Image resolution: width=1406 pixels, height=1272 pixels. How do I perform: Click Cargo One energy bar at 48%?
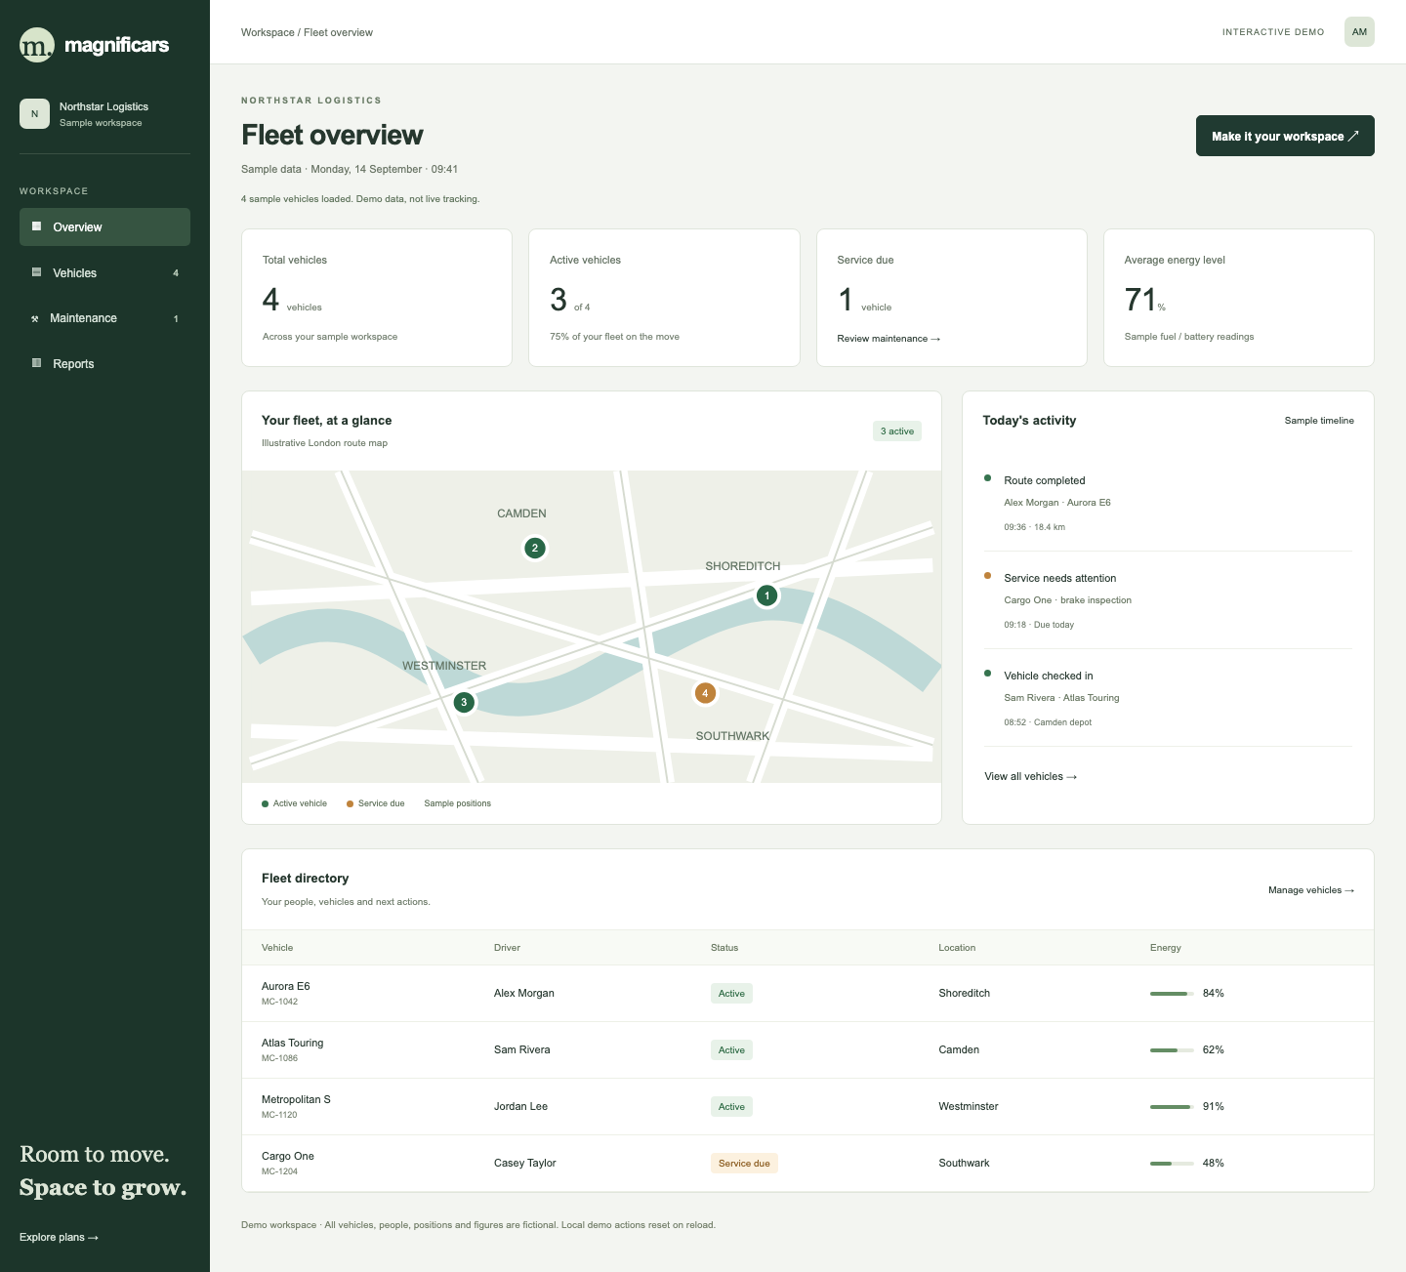pos(1172,1164)
